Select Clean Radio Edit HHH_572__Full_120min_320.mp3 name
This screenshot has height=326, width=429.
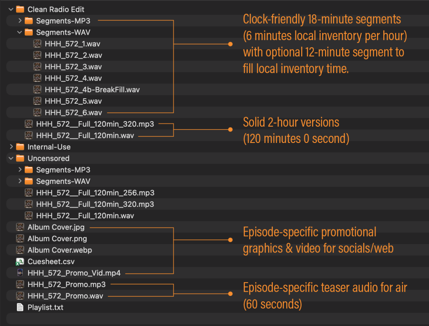[95, 124]
